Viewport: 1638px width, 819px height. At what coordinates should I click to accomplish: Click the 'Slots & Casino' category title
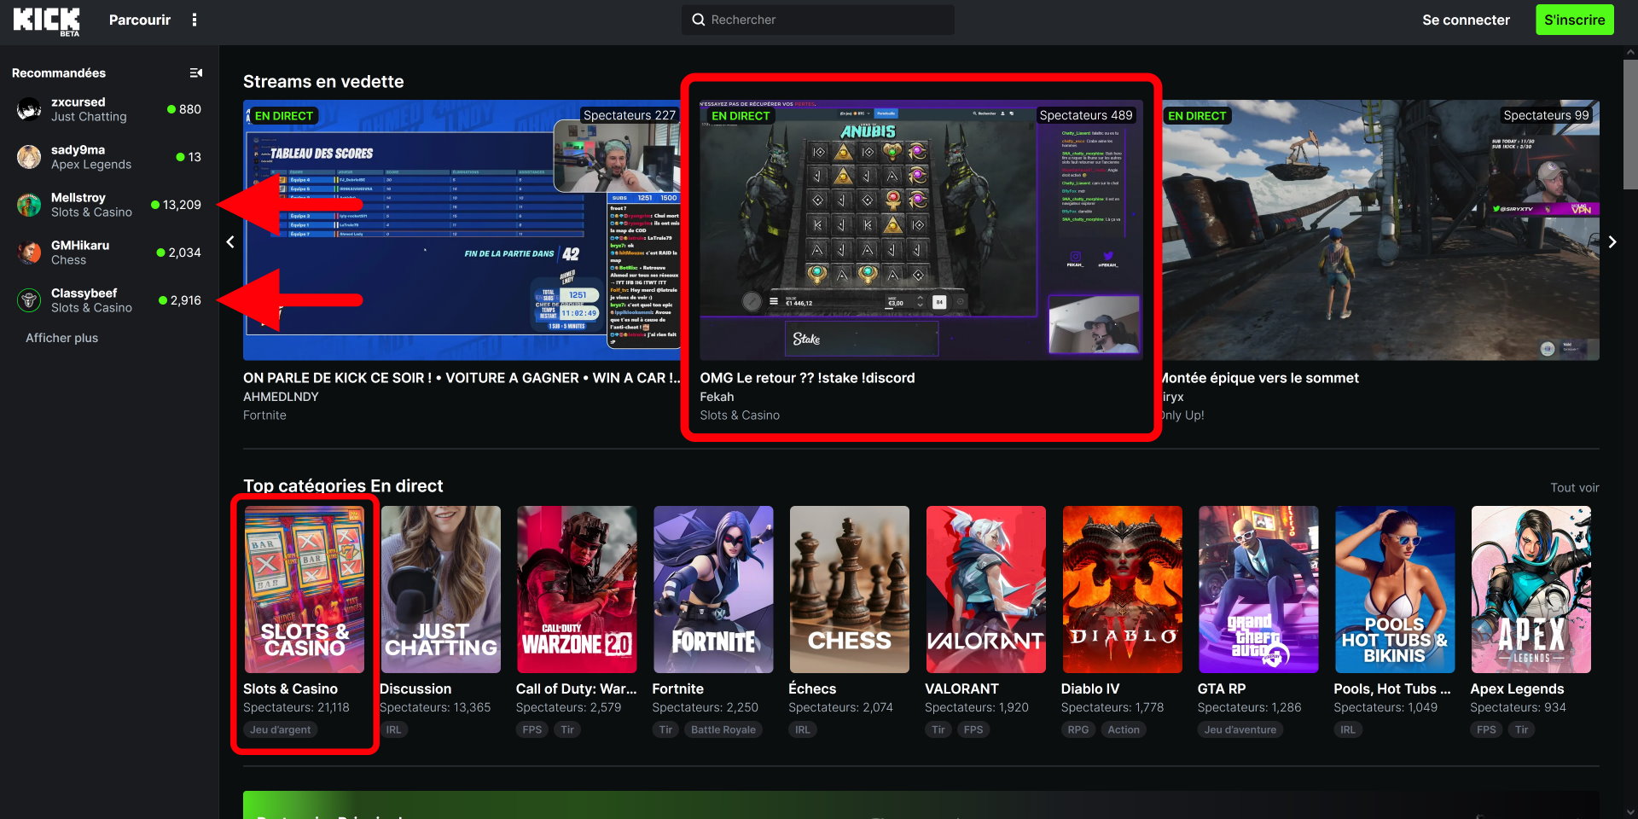coord(290,688)
